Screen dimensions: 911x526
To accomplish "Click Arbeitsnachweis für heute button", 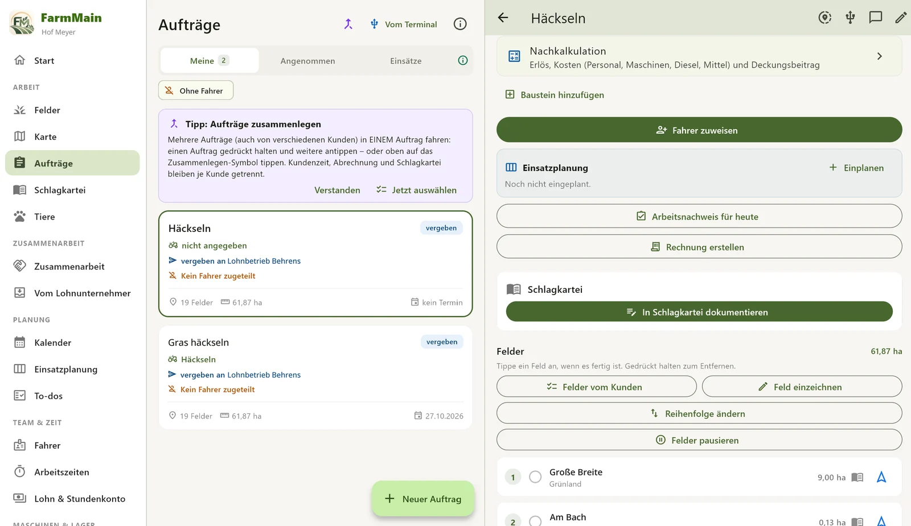I will (699, 217).
